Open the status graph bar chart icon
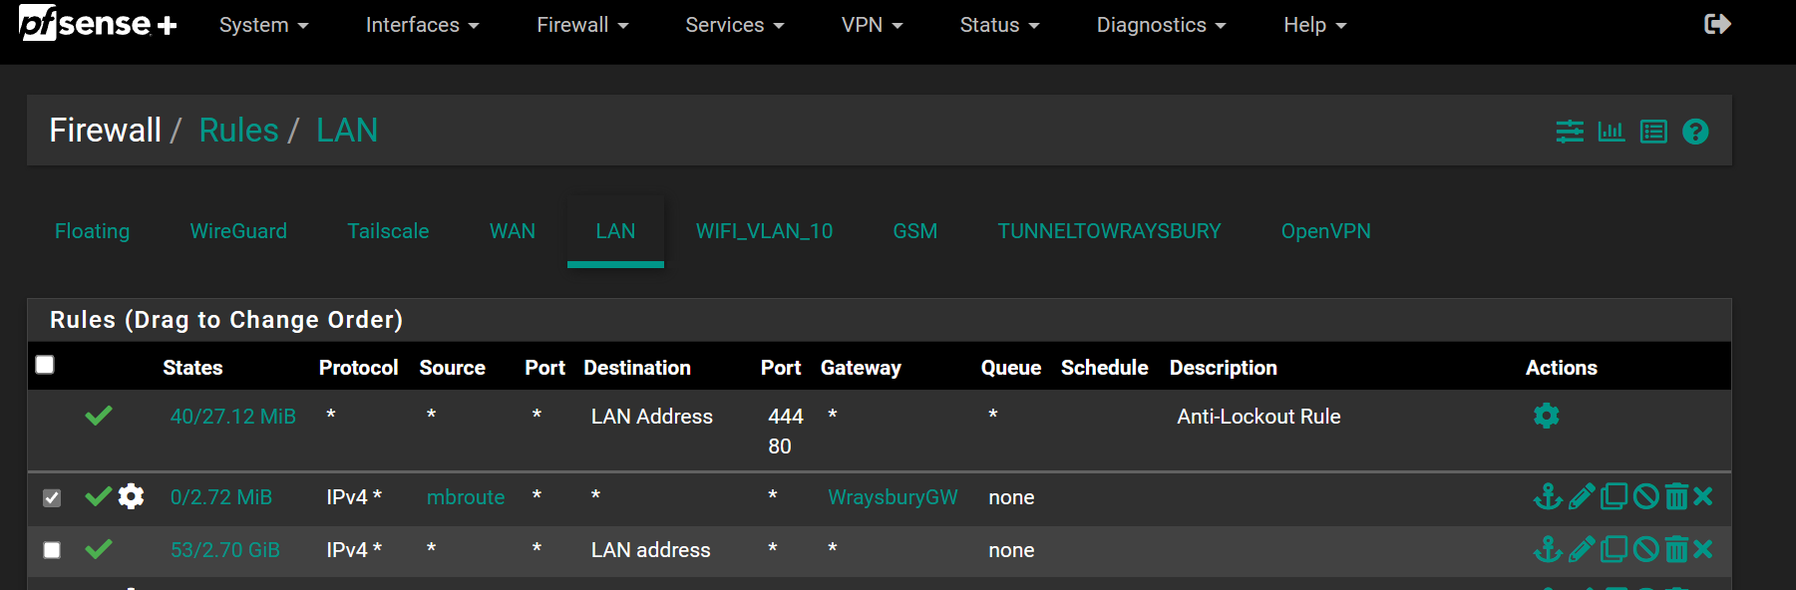The height and width of the screenshot is (590, 1796). [x=1612, y=132]
